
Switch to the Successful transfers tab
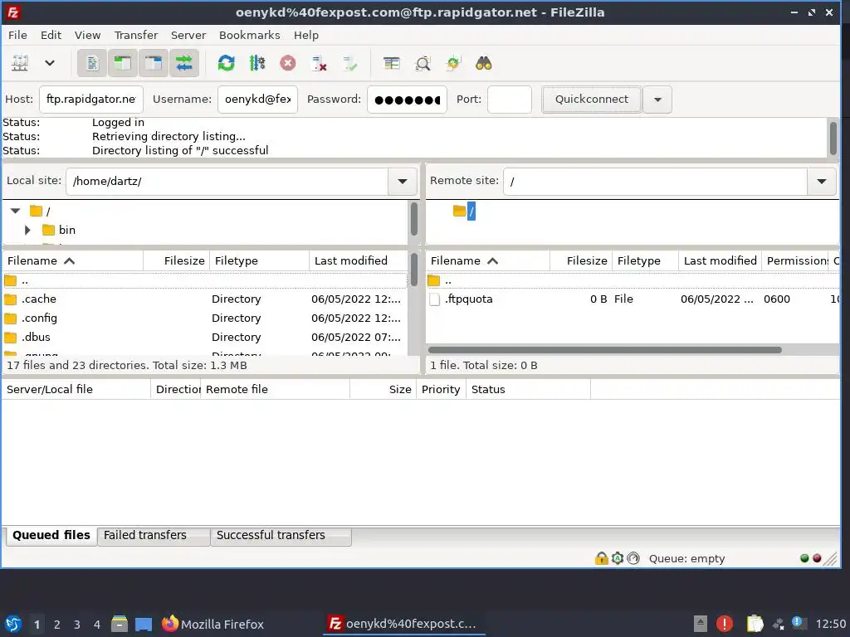pos(281,535)
